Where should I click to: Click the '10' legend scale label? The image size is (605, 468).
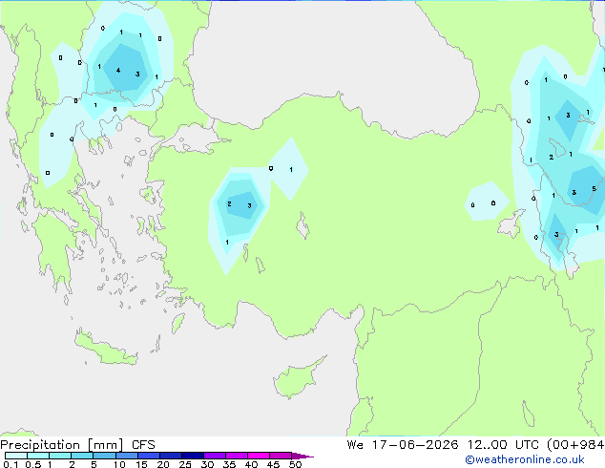click(x=119, y=464)
